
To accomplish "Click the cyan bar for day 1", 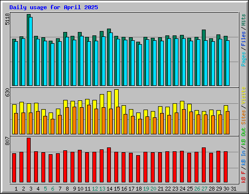I will point(16,64).
